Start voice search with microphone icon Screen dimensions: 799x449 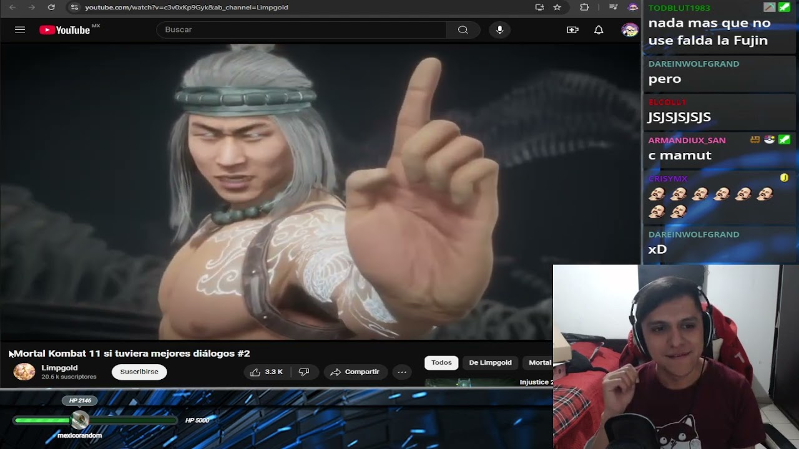(499, 29)
